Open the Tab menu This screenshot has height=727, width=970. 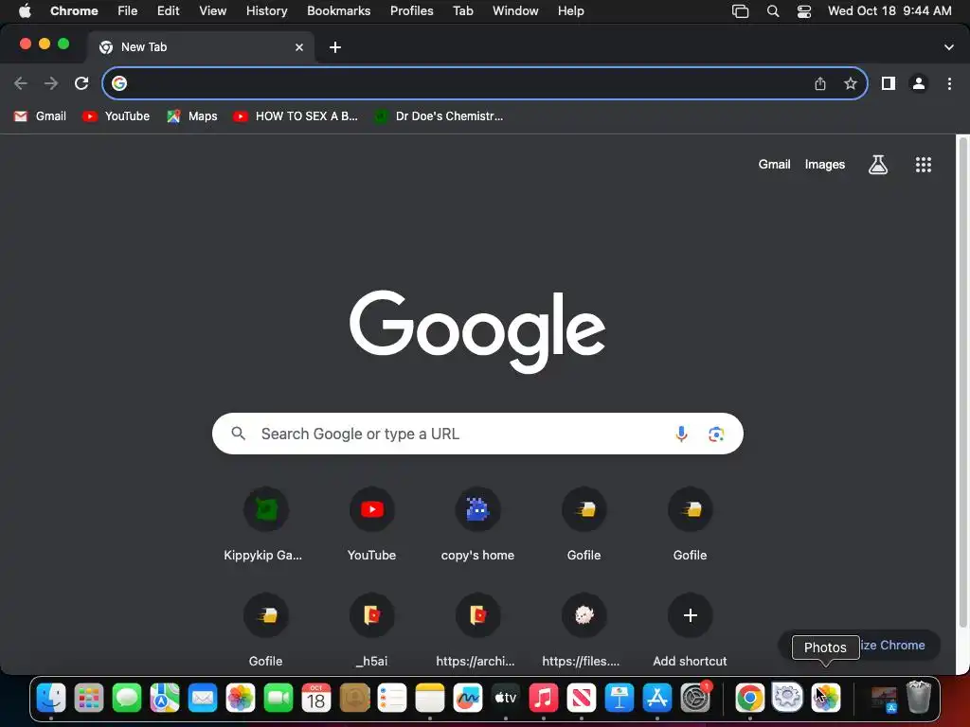(x=462, y=11)
